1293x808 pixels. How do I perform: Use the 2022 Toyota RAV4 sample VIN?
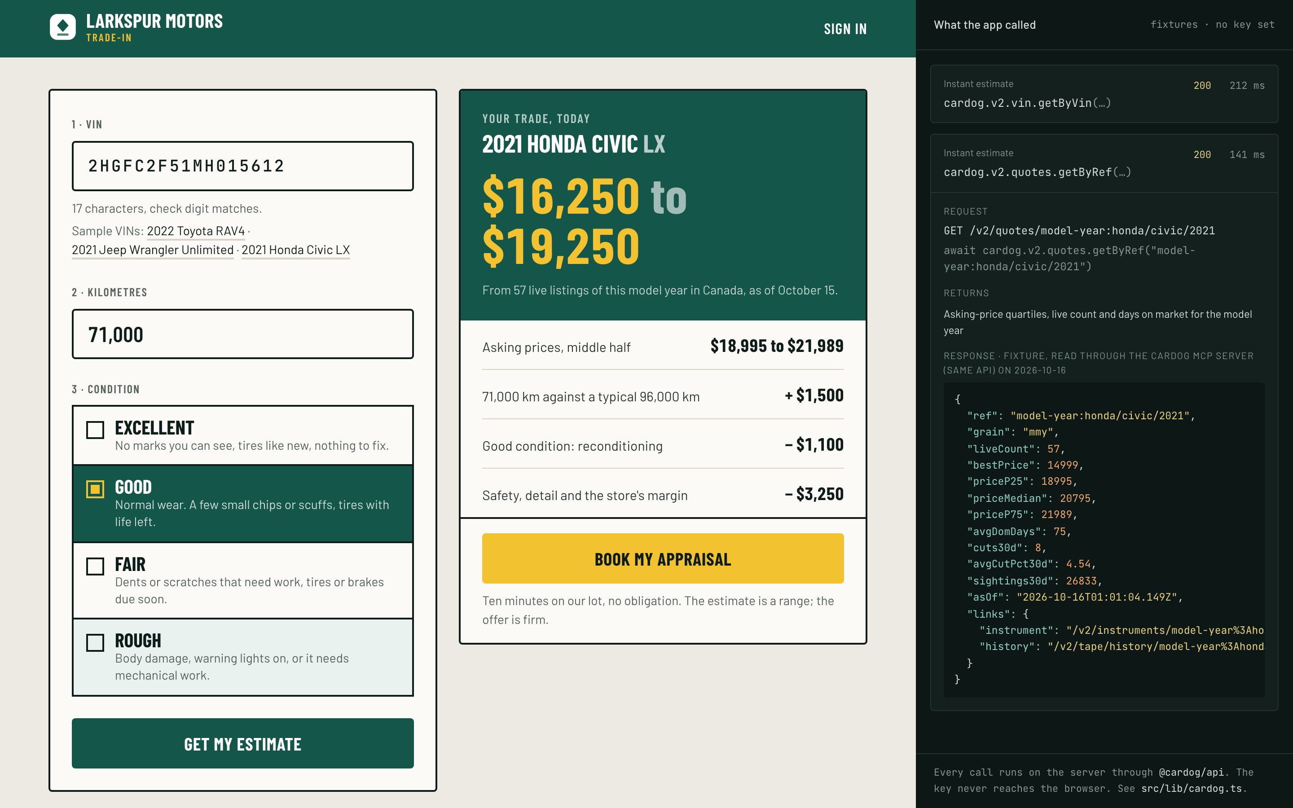[196, 231]
